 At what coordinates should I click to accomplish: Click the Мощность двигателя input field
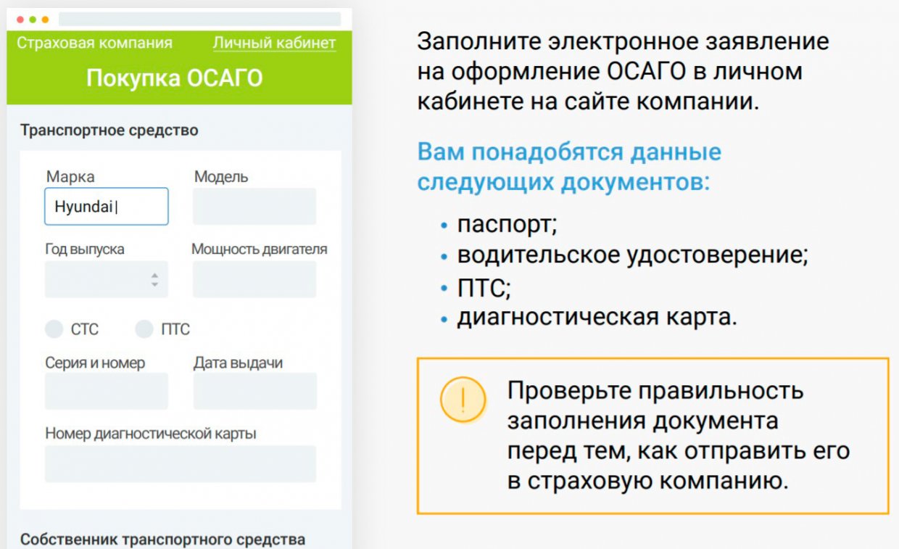pos(254,279)
